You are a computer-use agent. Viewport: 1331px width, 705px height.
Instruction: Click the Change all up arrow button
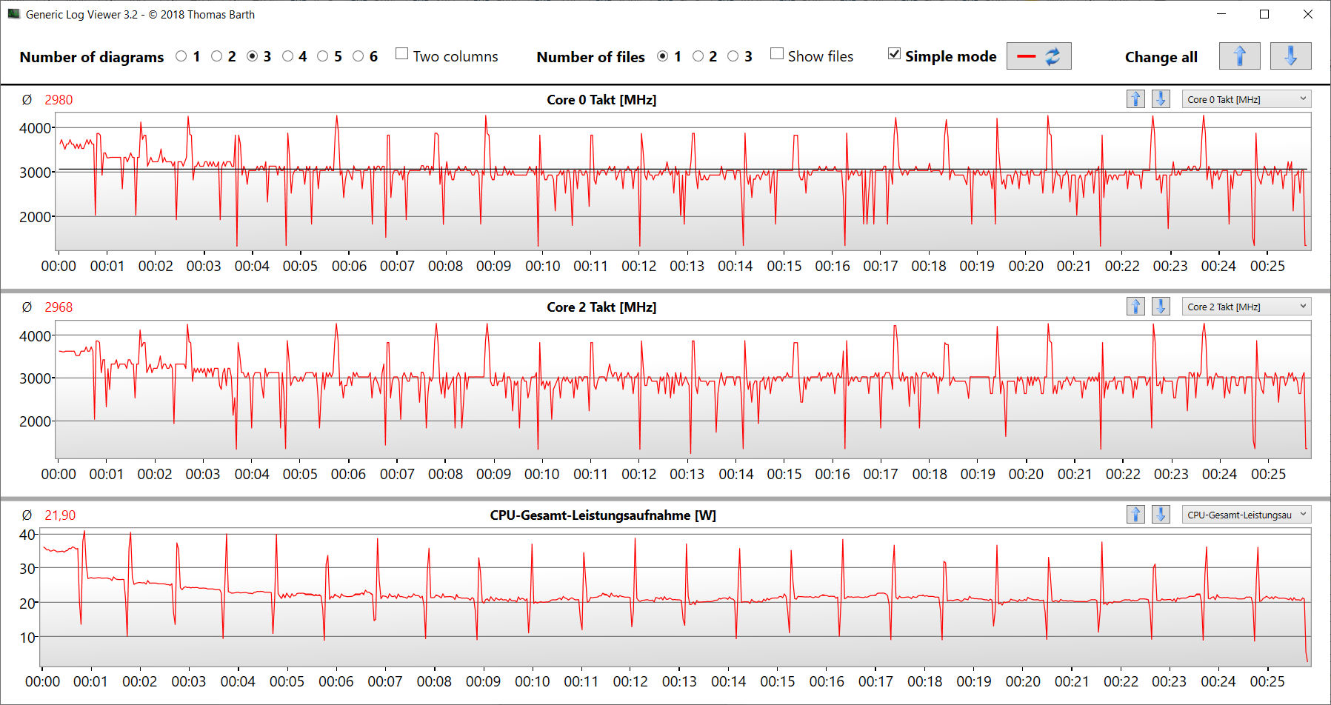(x=1239, y=56)
